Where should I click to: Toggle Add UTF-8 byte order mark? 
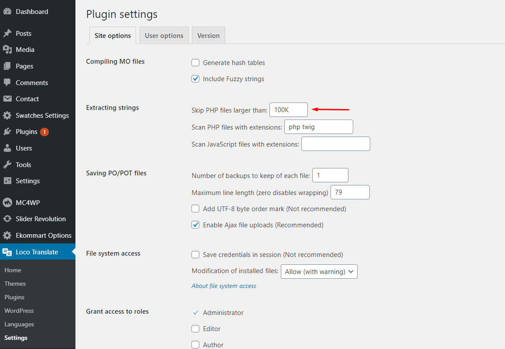(196, 209)
